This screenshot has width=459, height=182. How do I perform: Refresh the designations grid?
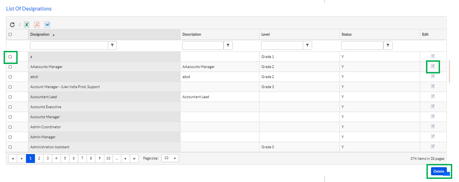point(12,25)
